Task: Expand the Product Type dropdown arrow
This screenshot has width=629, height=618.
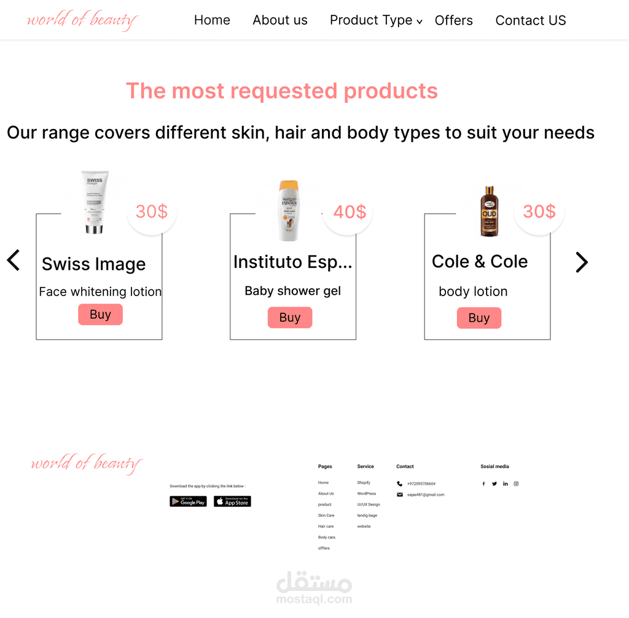Action: point(420,22)
